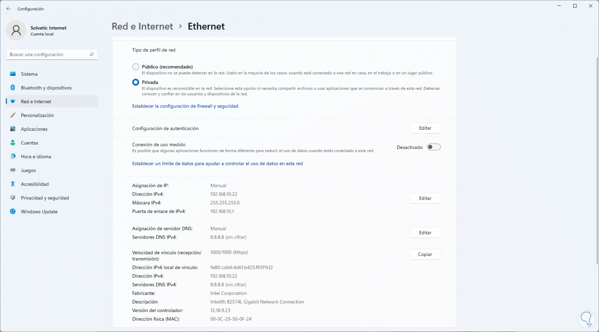Go to Hora e idioma settings
This screenshot has width=599, height=332.
pyautogui.click(x=36, y=157)
